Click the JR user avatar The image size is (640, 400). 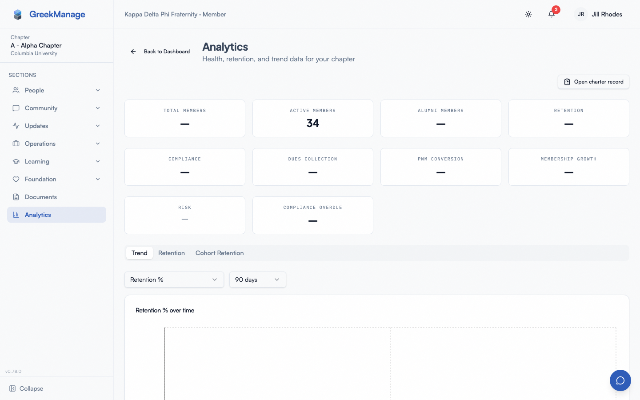tap(581, 14)
